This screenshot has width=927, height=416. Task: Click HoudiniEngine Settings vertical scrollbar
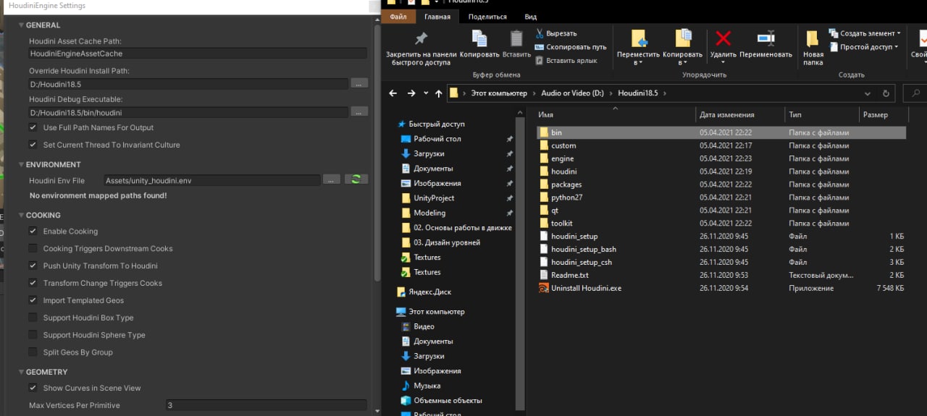pos(376,152)
